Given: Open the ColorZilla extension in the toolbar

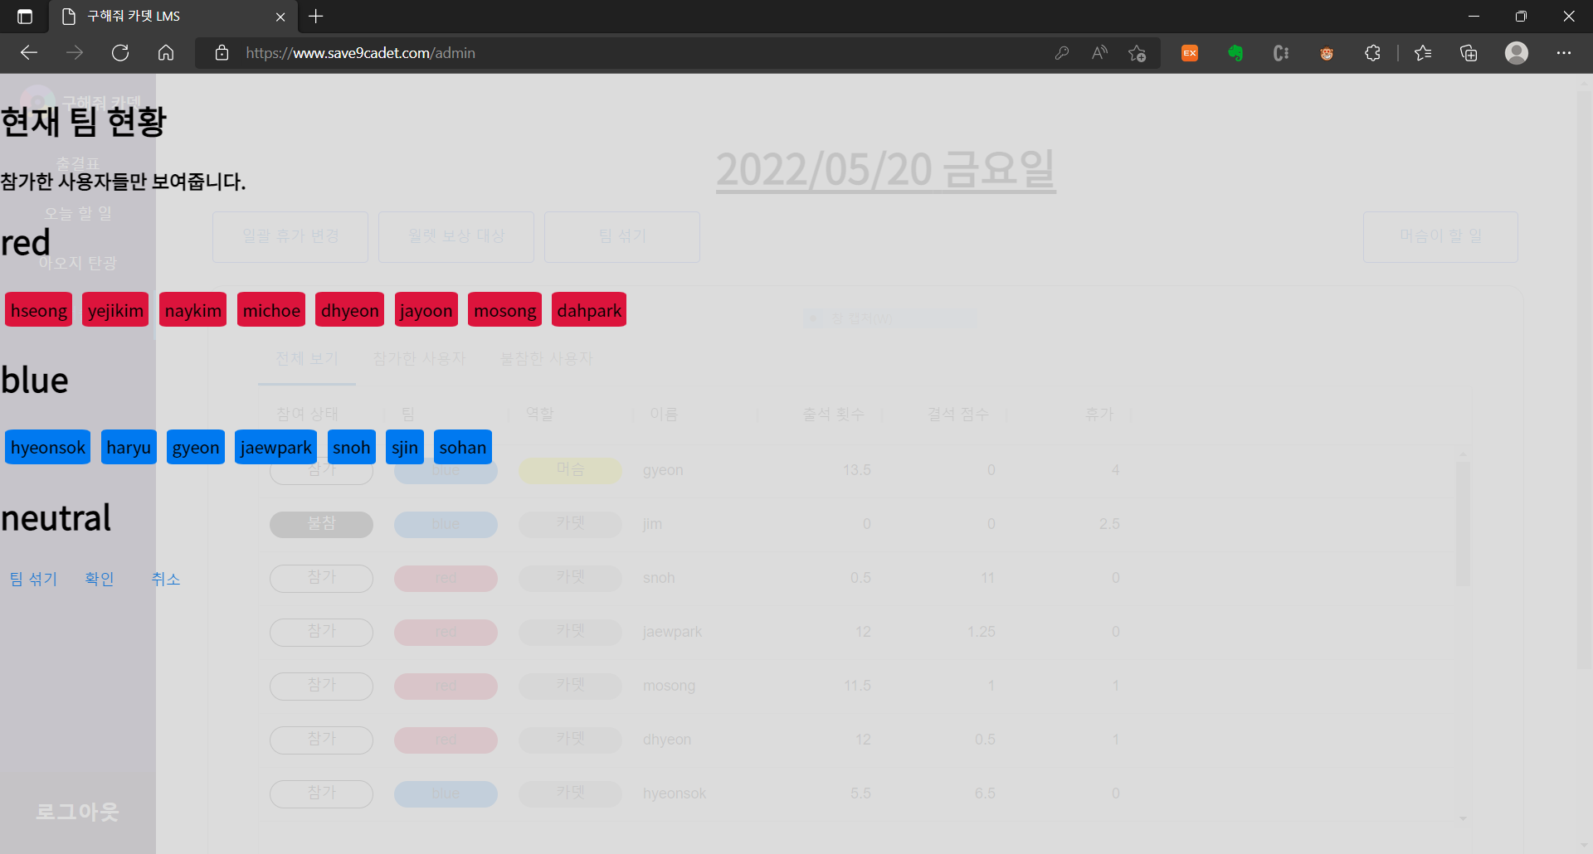Looking at the screenshot, I should pos(1280,52).
